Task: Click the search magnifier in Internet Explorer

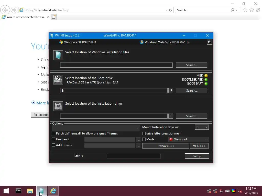Action: coord(232,10)
